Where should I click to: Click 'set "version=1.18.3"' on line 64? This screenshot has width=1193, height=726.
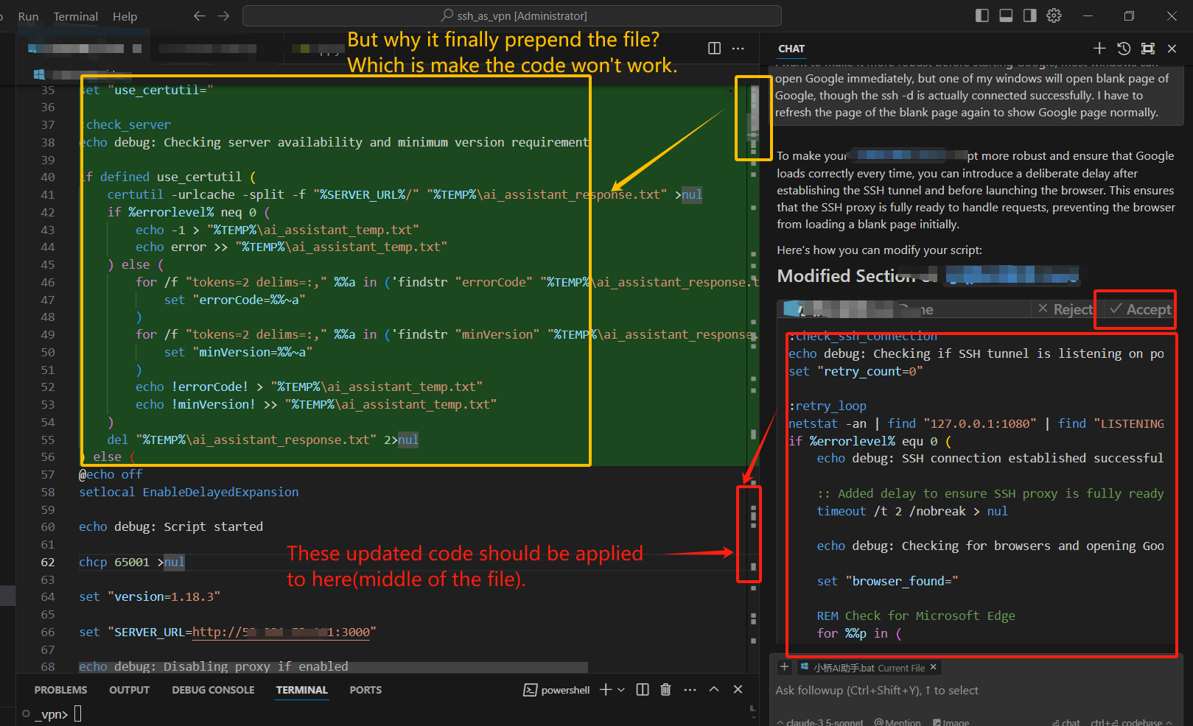tap(150, 596)
